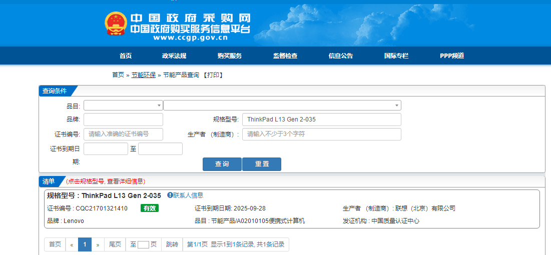This screenshot has height=255, width=551.
Task: Click the 生产者（制造商）manufacturer input field
Action: coord(321,134)
